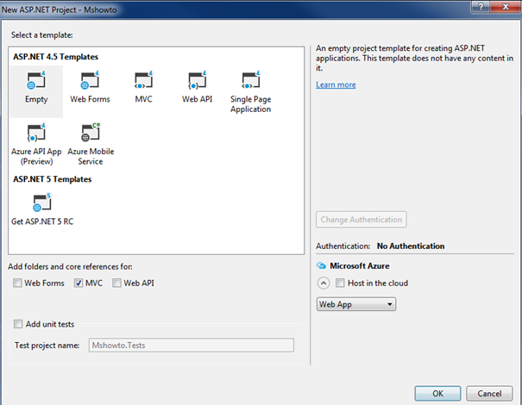
Task: Choose Single Page Application template icon
Action: click(x=251, y=80)
